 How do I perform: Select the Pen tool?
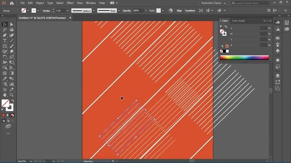[5, 35]
